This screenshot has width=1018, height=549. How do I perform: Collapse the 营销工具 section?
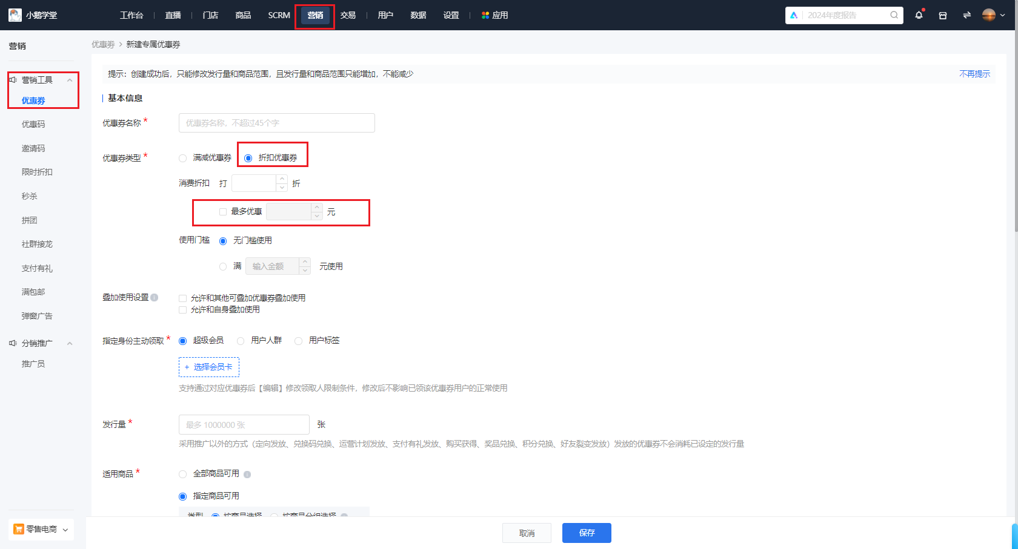coord(70,79)
